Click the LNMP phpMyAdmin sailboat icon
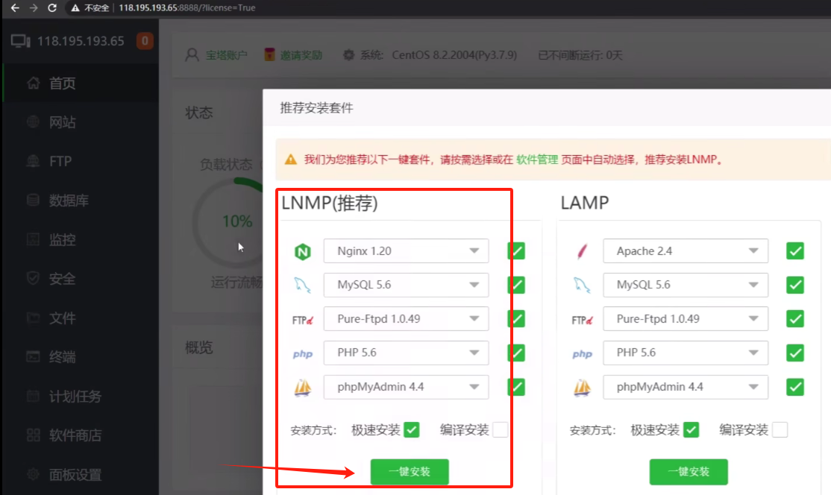The width and height of the screenshot is (831, 495). pyautogui.click(x=303, y=388)
